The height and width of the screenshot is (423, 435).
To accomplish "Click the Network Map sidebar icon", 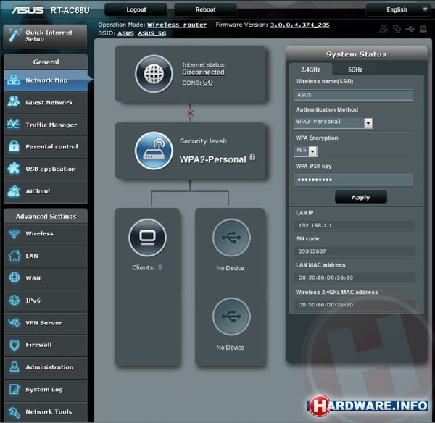I will coord(14,80).
